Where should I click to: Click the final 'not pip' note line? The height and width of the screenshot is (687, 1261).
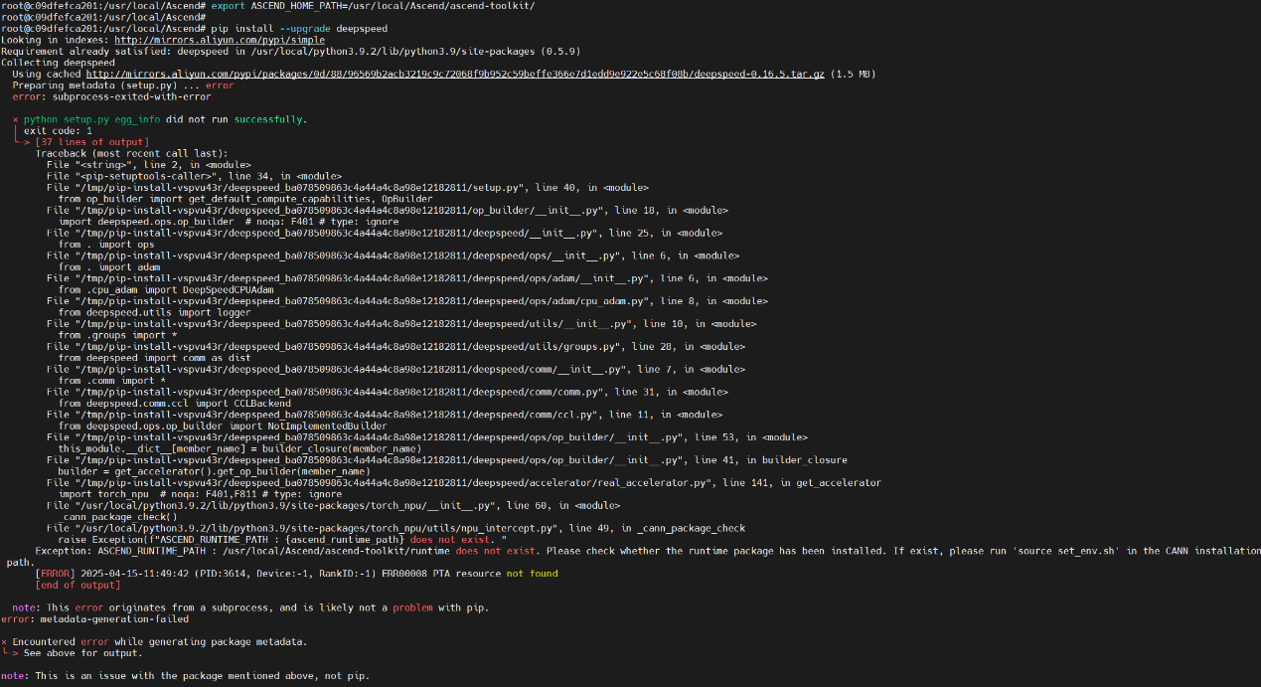[x=185, y=676]
